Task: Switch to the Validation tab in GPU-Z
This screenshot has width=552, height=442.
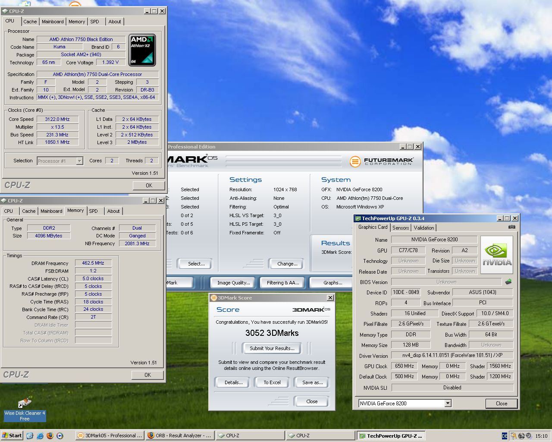Action: click(424, 228)
